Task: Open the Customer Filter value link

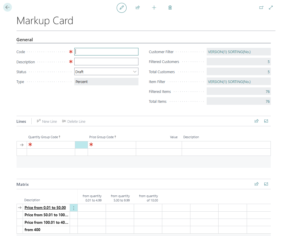Action: (229, 52)
